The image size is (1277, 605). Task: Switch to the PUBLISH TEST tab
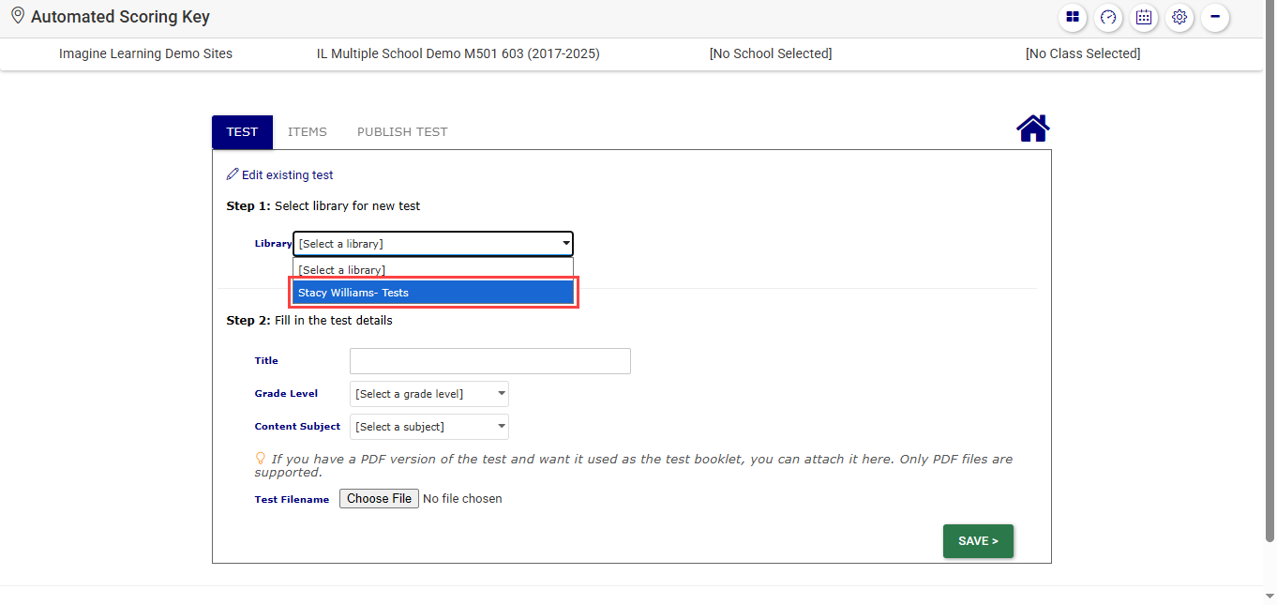(x=402, y=131)
